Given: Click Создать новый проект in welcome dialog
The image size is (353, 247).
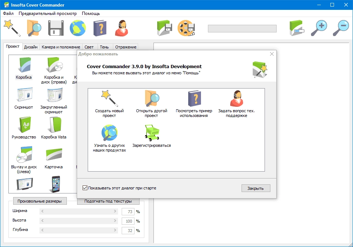Looking at the screenshot, I should [x=109, y=104].
